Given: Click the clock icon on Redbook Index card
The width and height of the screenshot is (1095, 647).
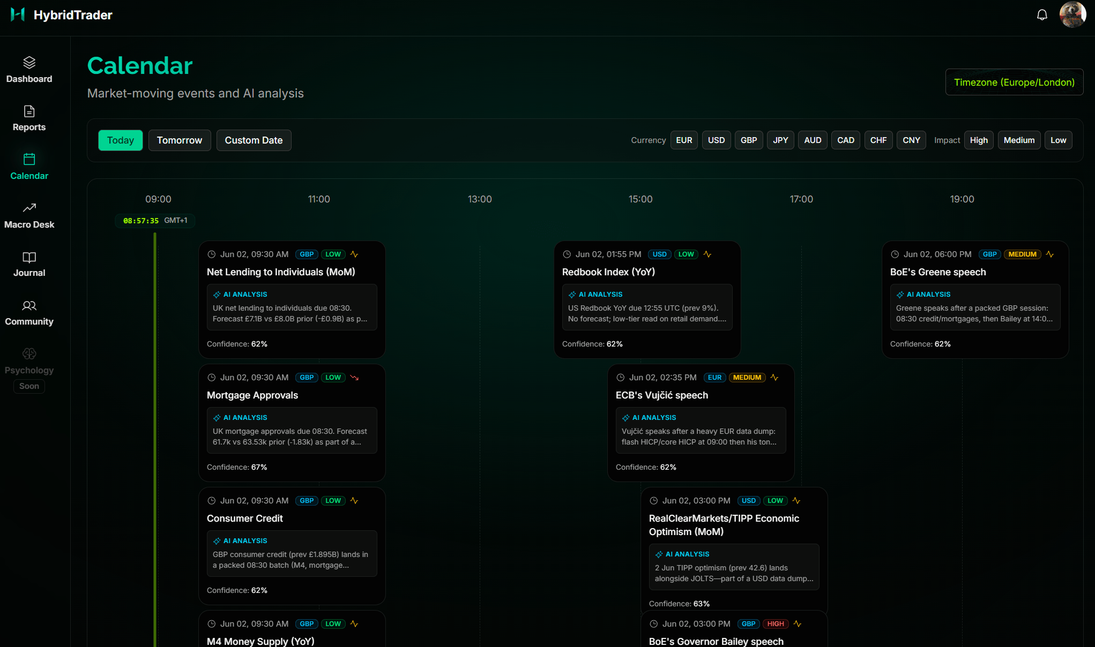Looking at the screenshot, I should 567,254.
